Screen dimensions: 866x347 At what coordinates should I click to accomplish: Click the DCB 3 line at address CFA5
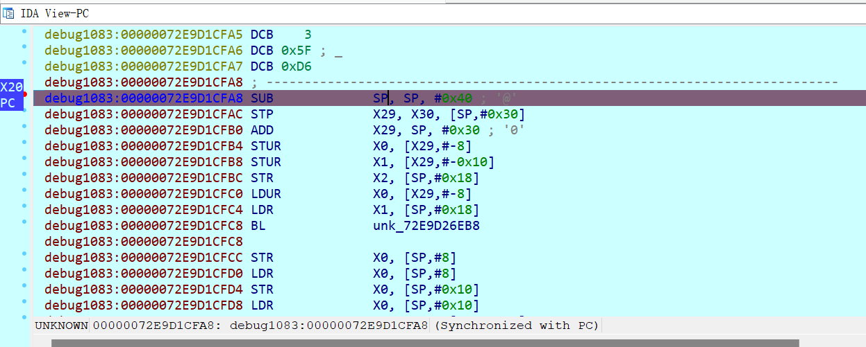(x=178, y=35)
